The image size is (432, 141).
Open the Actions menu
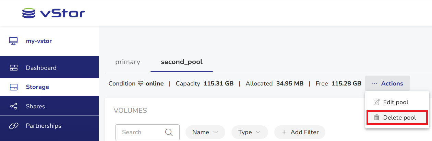click(x=387, y=83)
